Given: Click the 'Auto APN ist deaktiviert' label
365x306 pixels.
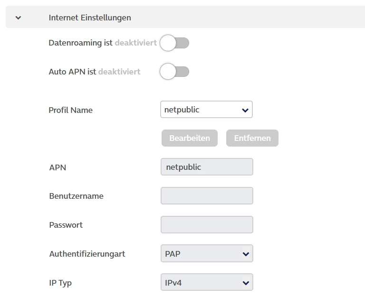Looking at the screenshot, I should [x=94, y=72].
